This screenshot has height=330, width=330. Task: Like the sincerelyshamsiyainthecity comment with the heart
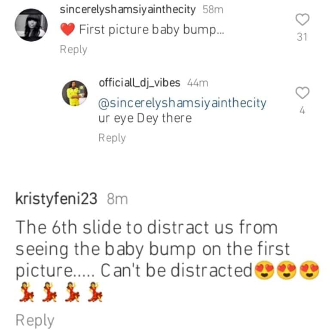point(302,19)
